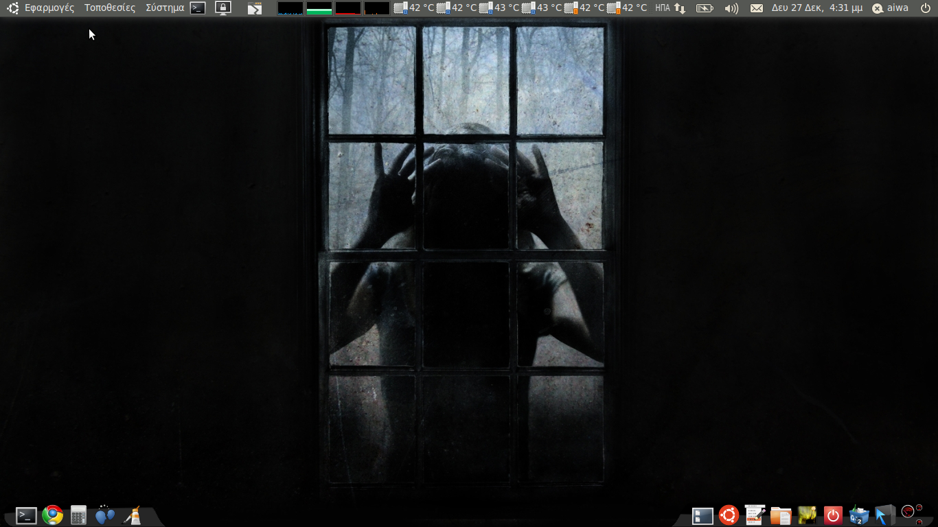Open the top panel session power menu

(925, 8)
